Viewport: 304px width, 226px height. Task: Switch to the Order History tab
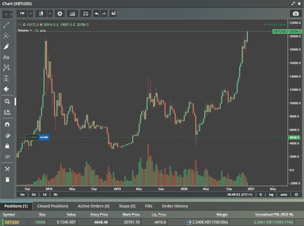[x=175, y=206]
